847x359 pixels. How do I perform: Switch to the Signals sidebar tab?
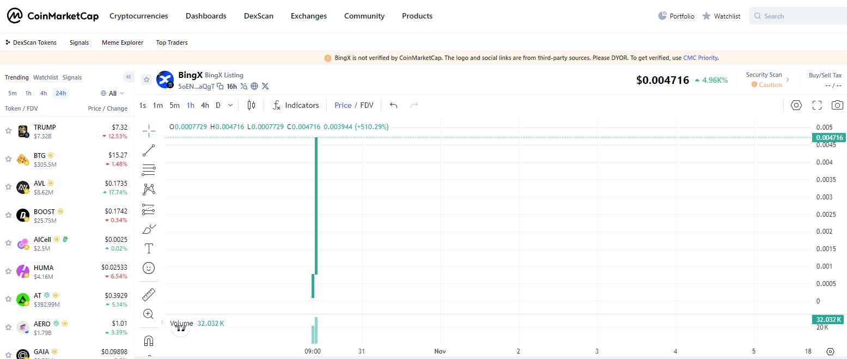coord(72,77)
